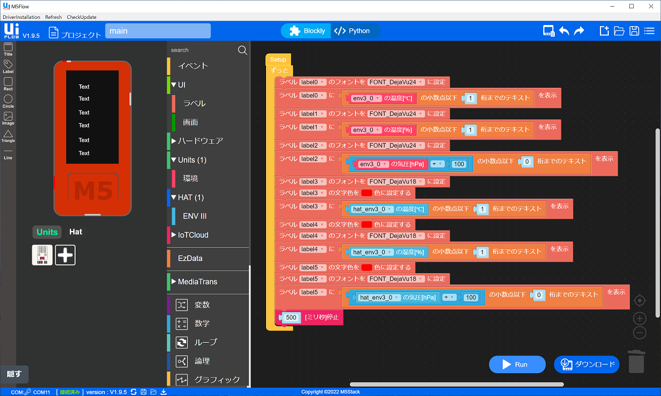Pick label4 text color red swatch
The image size is (661, 396).
(x=367, y=225)
